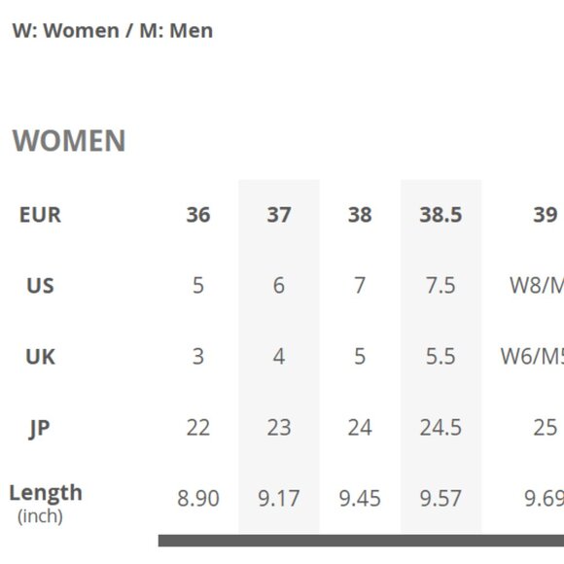Click the 8.90 inch length value
The height and width of the screenshot is (564, 564).
[198, 499]
